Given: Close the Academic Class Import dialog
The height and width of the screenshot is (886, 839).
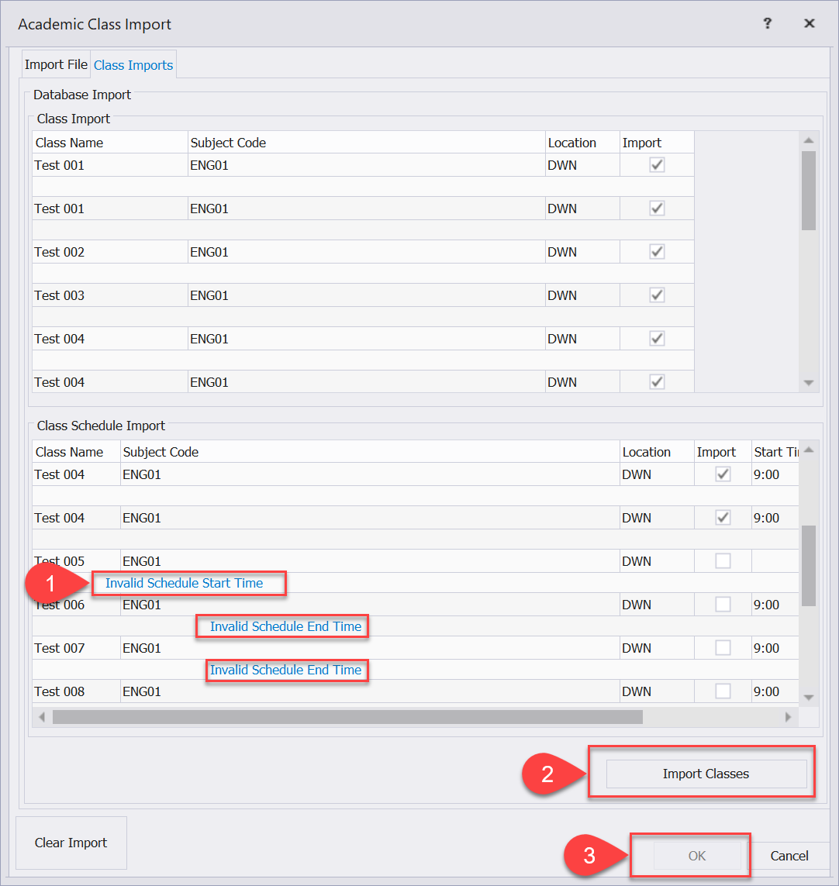Looking at the screenshot, I should 809,23.
